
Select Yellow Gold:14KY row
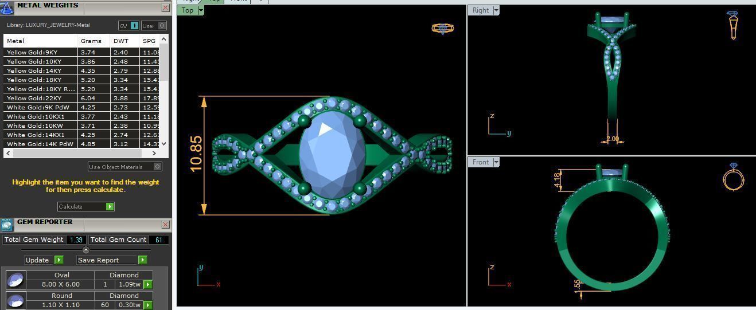tap(81, 70)
